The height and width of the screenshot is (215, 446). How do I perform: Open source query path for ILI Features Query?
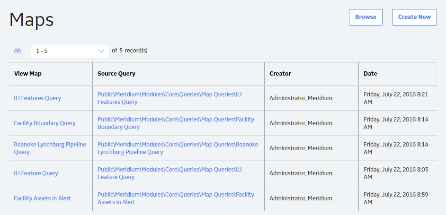coord(169,98)
